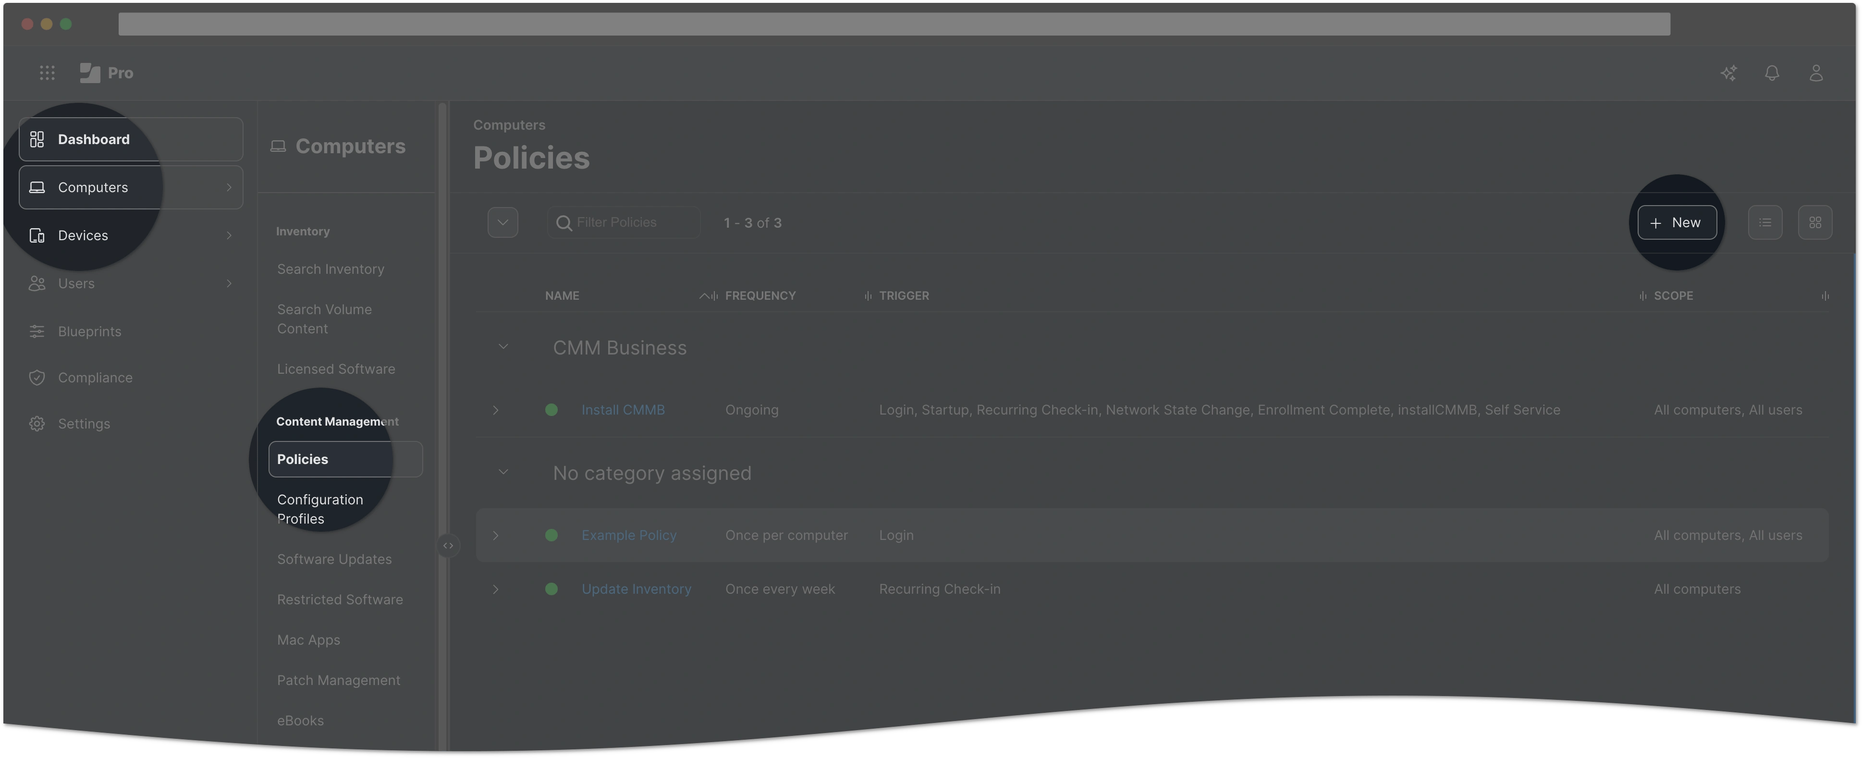Open the user account icon
The height and width of the screenshot is (758, 1862).
click(x=1816, y=73)
